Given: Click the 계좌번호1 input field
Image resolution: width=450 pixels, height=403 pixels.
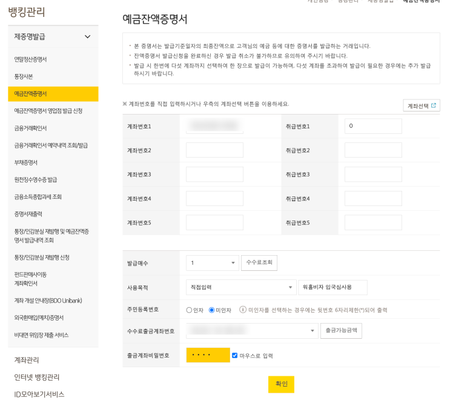Looking at the screenshot, I should (x=214, y=126).
